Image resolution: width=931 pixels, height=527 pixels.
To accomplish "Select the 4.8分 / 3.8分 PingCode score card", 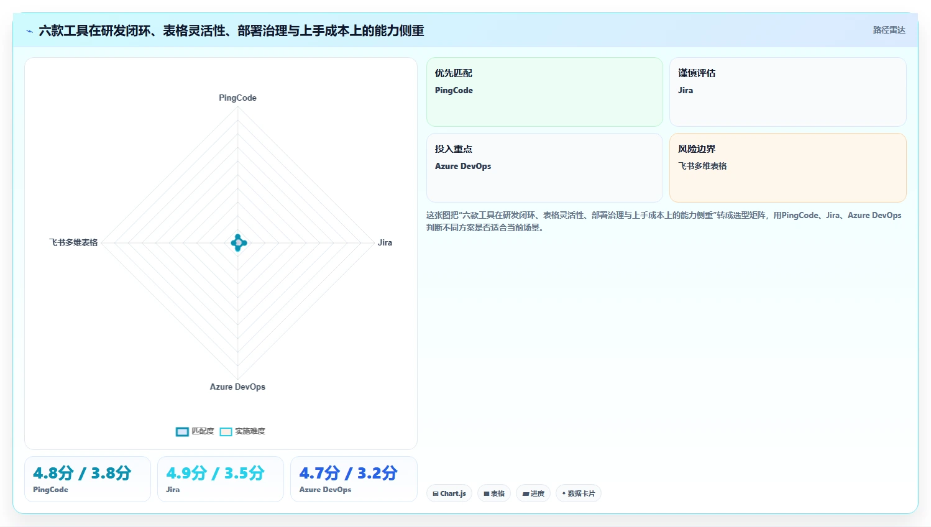I will tap(88, 479).
